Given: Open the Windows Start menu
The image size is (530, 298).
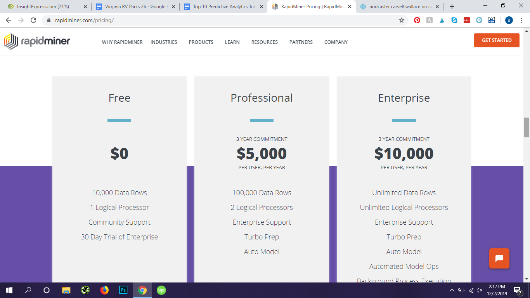Looking at the screenshot, I should tap(9, 290).
